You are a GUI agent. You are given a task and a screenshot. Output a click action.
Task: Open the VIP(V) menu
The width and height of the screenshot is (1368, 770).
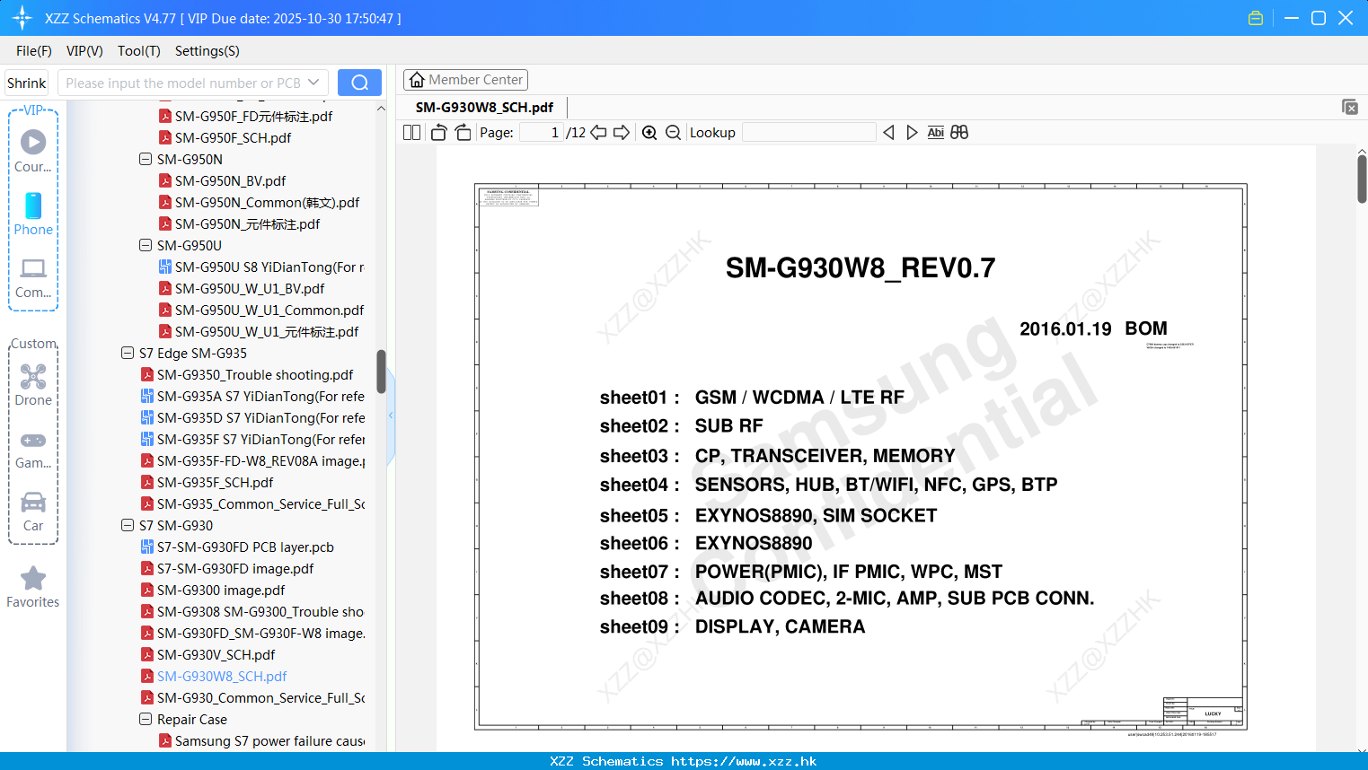[84, 51]
